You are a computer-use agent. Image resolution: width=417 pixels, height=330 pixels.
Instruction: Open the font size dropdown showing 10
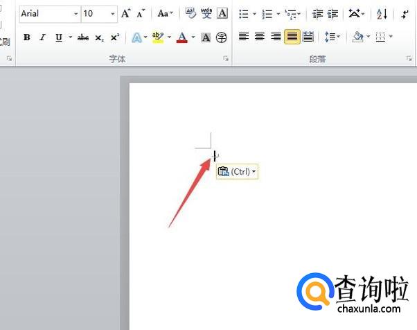point(112,14)
